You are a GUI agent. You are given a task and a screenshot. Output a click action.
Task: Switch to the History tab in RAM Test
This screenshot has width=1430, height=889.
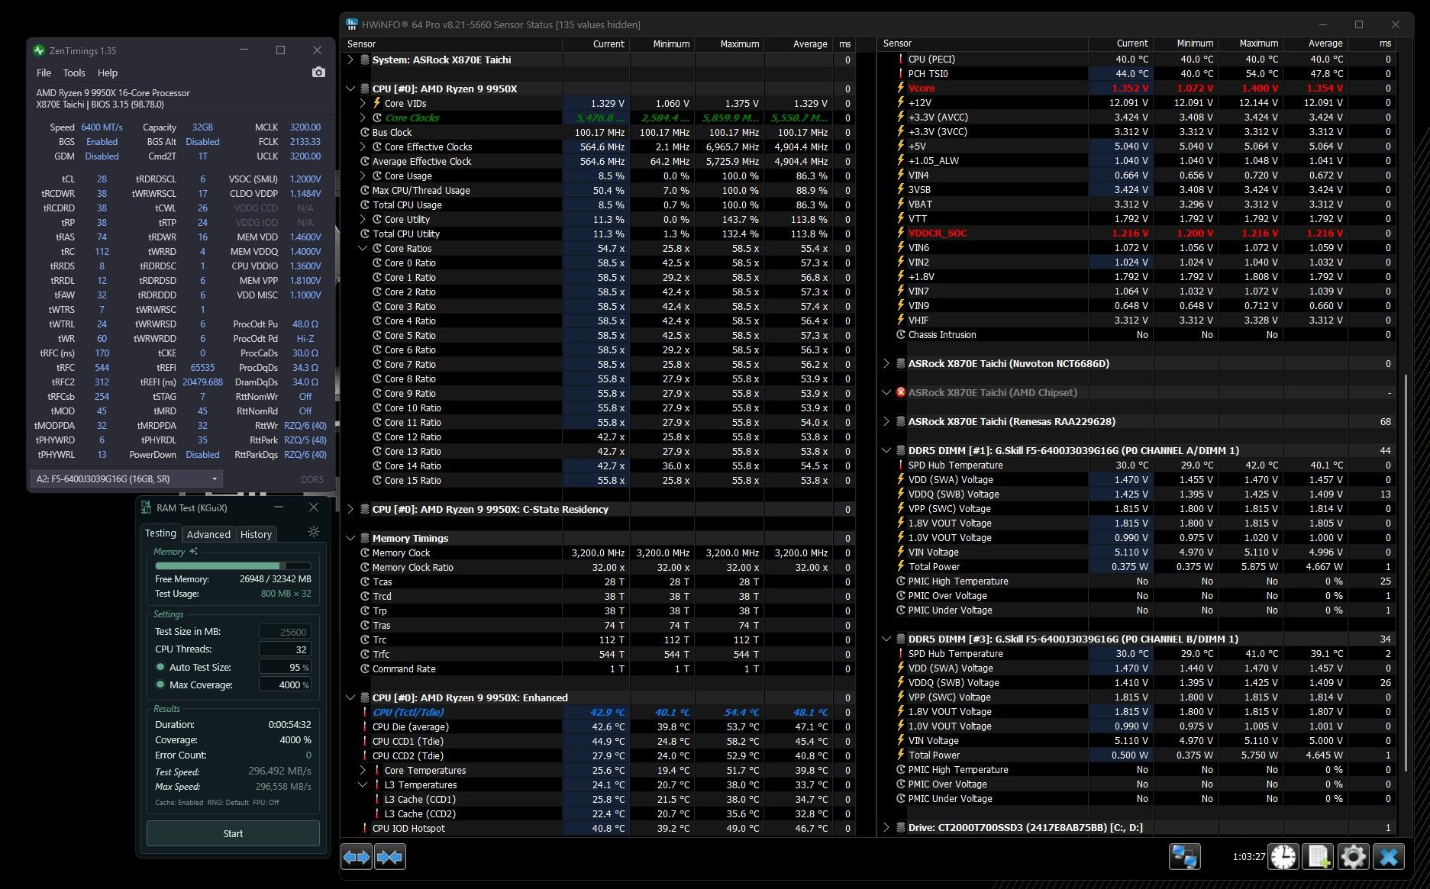point(256,534)
